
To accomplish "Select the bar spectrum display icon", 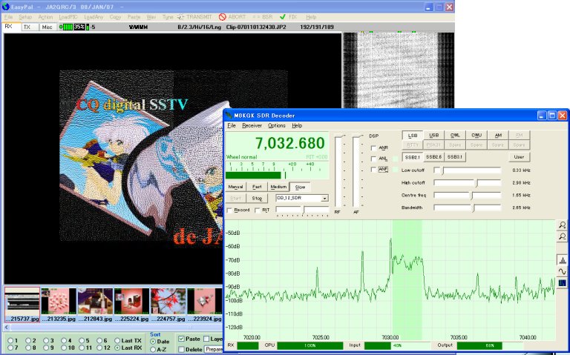I will point(562,260).
